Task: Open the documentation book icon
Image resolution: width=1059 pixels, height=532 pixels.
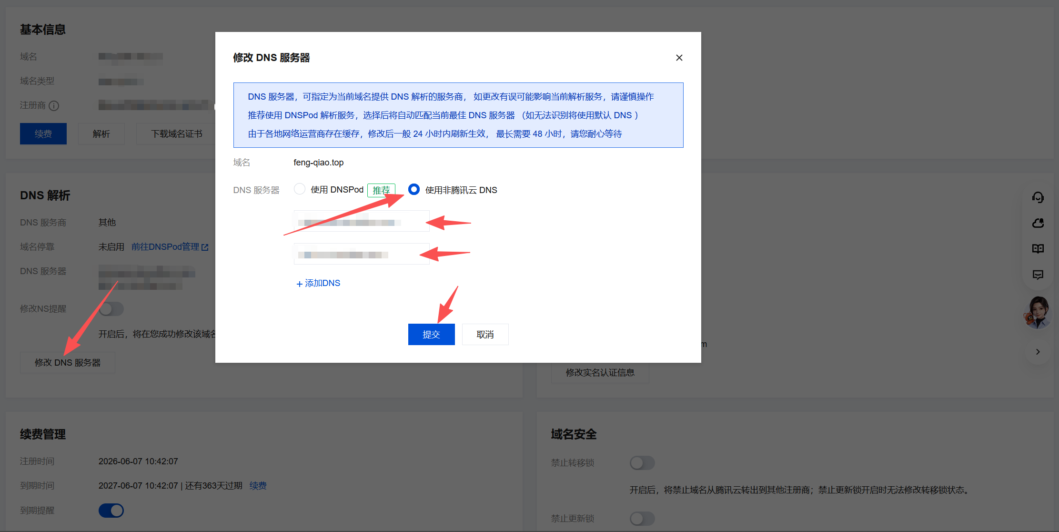Action: tap(1038, 249)
